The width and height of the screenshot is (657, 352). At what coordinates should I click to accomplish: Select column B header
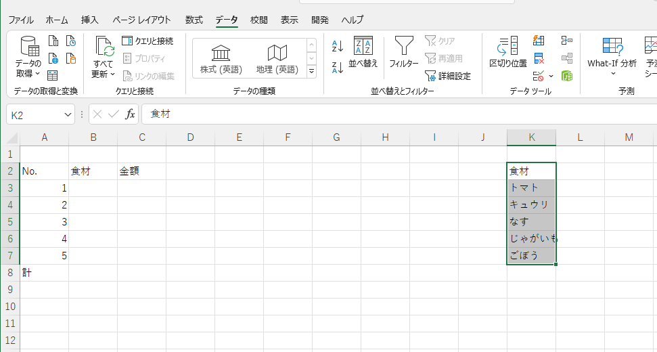[93, 137]
